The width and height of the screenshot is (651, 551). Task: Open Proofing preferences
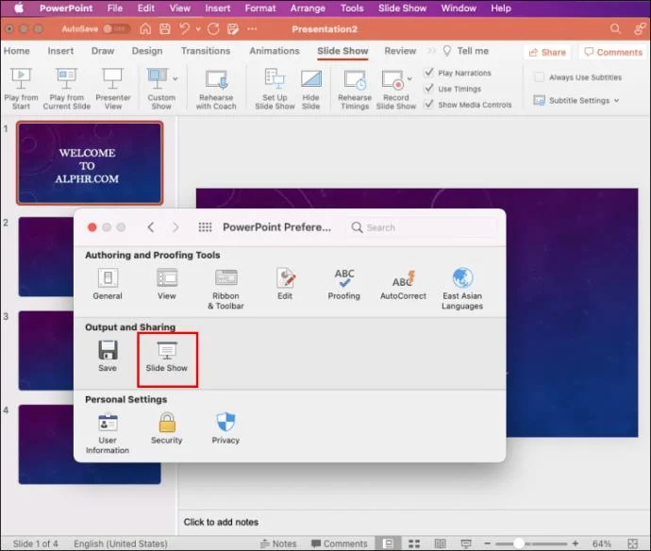[x=344, y=284]
